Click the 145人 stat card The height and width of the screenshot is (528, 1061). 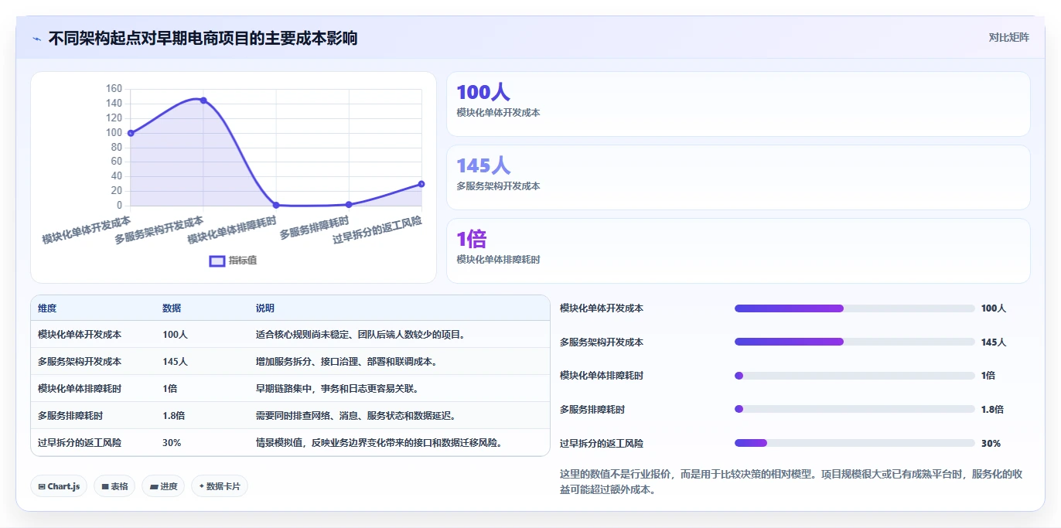(739, 178)
